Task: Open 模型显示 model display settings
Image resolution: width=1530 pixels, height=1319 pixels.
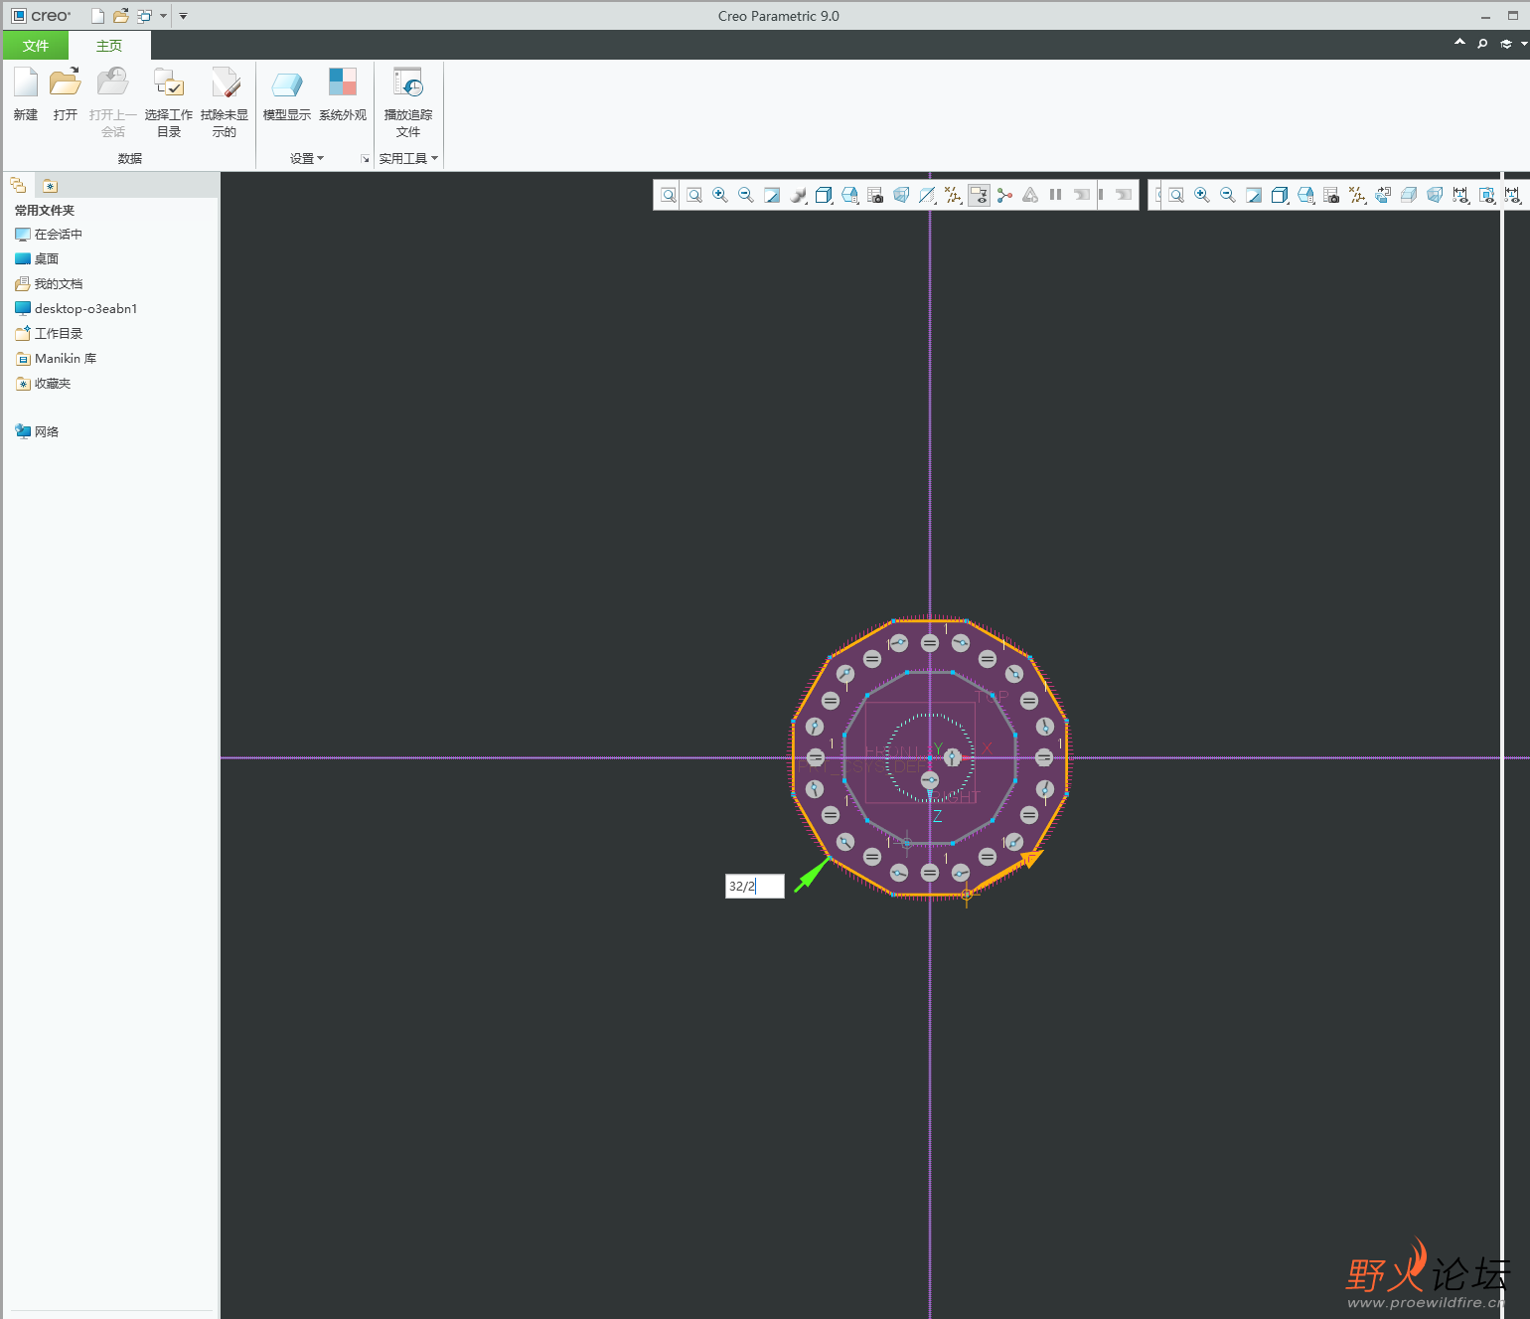Action: [287, 95]
